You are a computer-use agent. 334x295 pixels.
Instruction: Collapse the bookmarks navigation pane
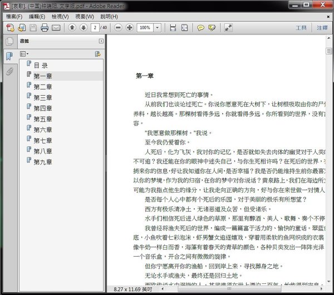point(100,41)
